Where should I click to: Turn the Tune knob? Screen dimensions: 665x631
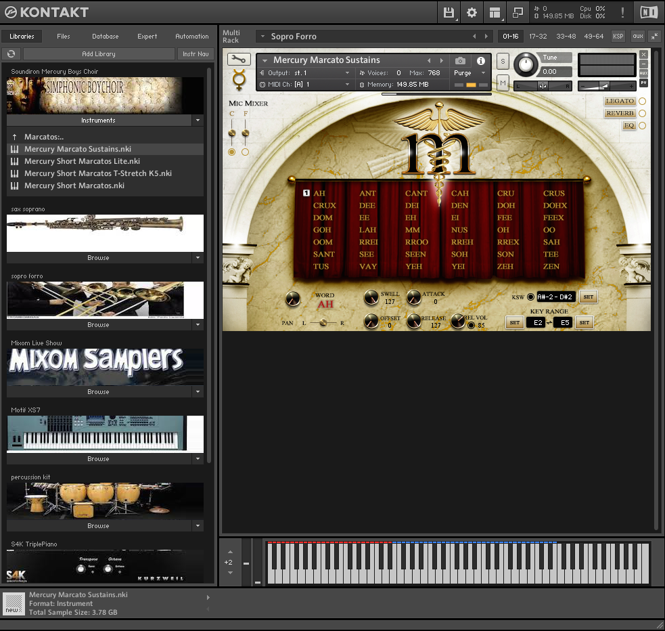click(526, 65)
